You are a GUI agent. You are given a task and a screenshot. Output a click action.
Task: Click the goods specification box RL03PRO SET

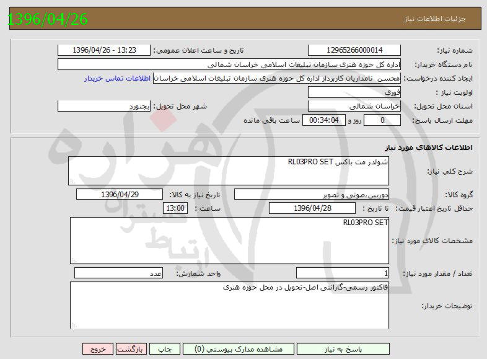[x=229, y=241]
